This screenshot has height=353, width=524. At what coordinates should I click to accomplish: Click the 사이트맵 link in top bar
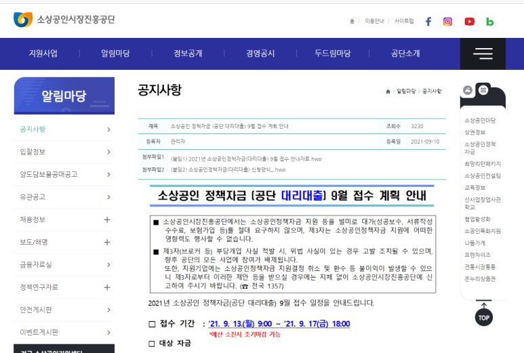(x=404, y=21)
